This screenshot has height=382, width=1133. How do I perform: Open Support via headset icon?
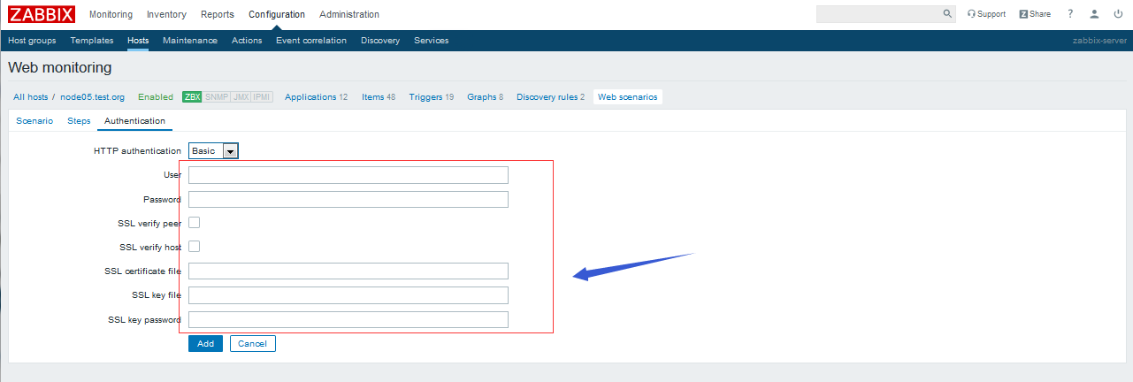[972, 14]
